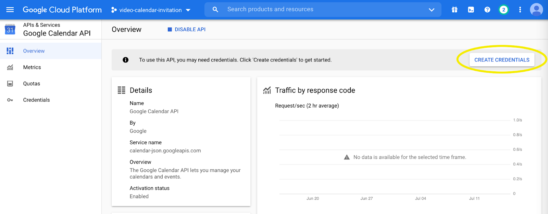Click the Metrics chart icon in sidebar
This screenshot has height=214, width=548.
10,67
